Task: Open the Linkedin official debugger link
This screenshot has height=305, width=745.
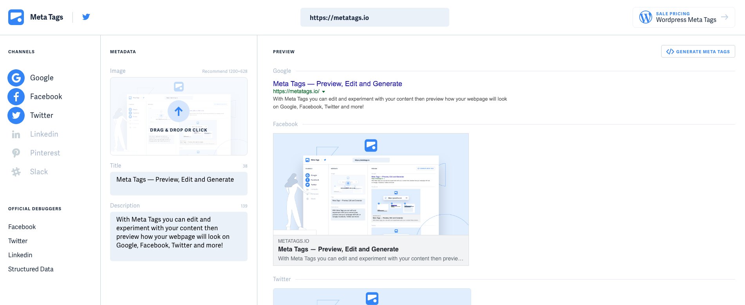Action: tap(20, 255)
